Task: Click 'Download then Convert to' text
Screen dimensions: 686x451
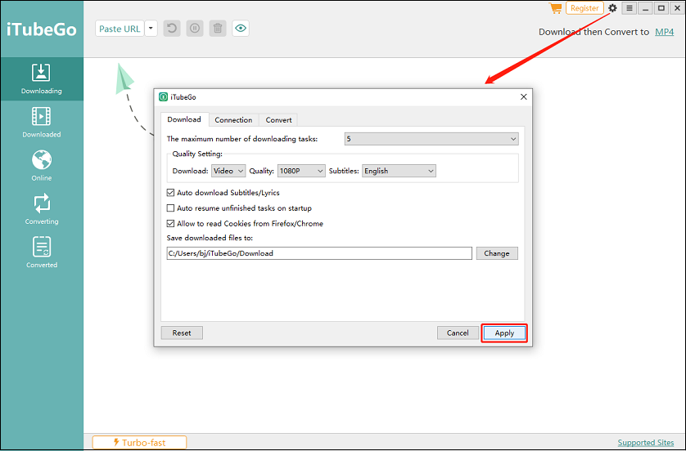Action: point(593,32)
